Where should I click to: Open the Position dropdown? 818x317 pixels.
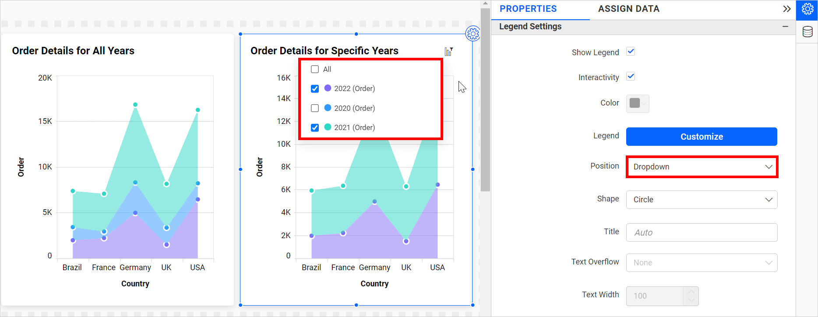point(702,167)
